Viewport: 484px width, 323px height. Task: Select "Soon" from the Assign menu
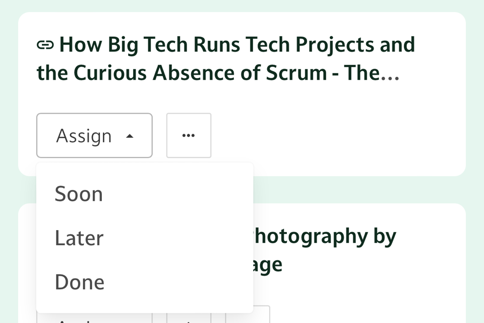tap(79, 194)
